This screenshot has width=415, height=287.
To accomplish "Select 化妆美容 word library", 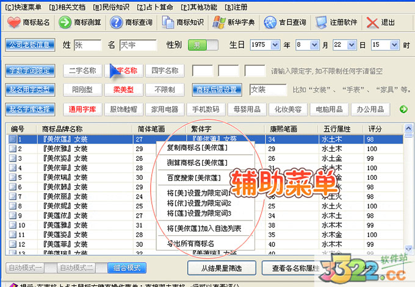I will [288, 110].
